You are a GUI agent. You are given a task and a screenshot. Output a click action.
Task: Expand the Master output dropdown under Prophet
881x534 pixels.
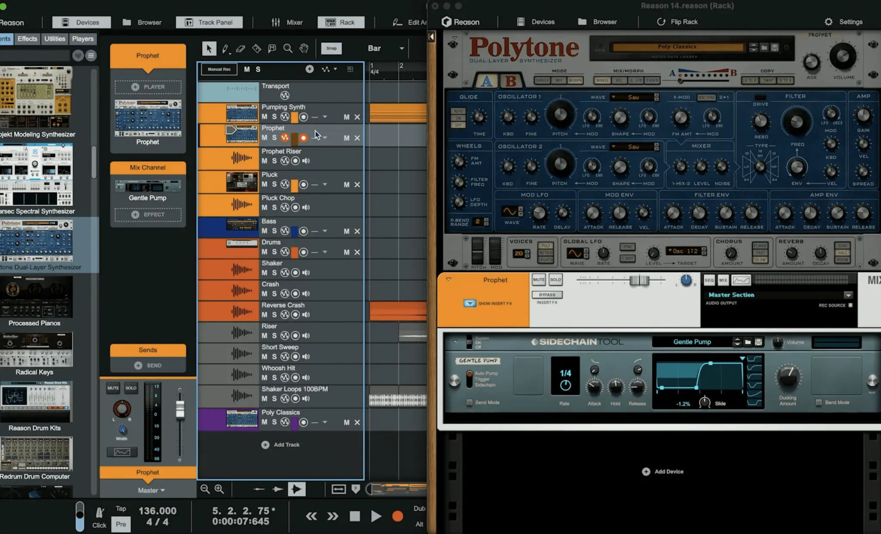click(151, 490)
